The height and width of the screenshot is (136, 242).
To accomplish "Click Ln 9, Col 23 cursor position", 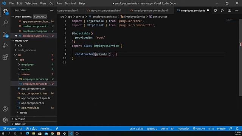I will tap(137, 128).
